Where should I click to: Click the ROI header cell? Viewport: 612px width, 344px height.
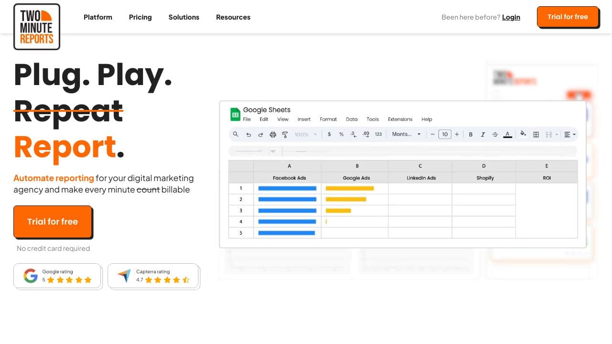[547, 178]
